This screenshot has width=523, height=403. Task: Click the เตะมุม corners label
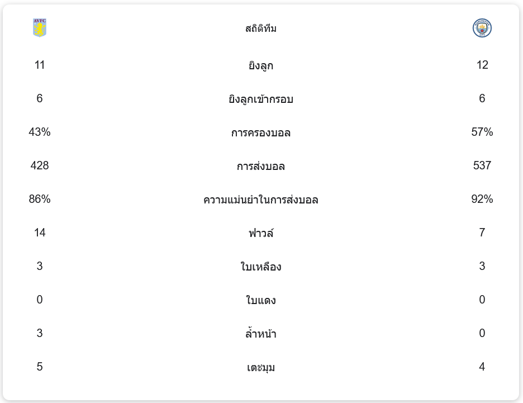click(261, 368)
